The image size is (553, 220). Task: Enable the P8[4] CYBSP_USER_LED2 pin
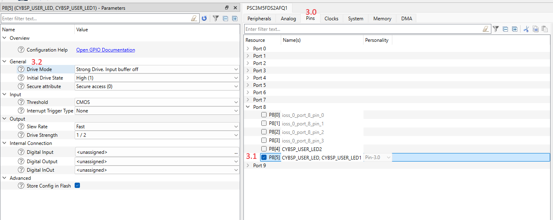(264, 149)
